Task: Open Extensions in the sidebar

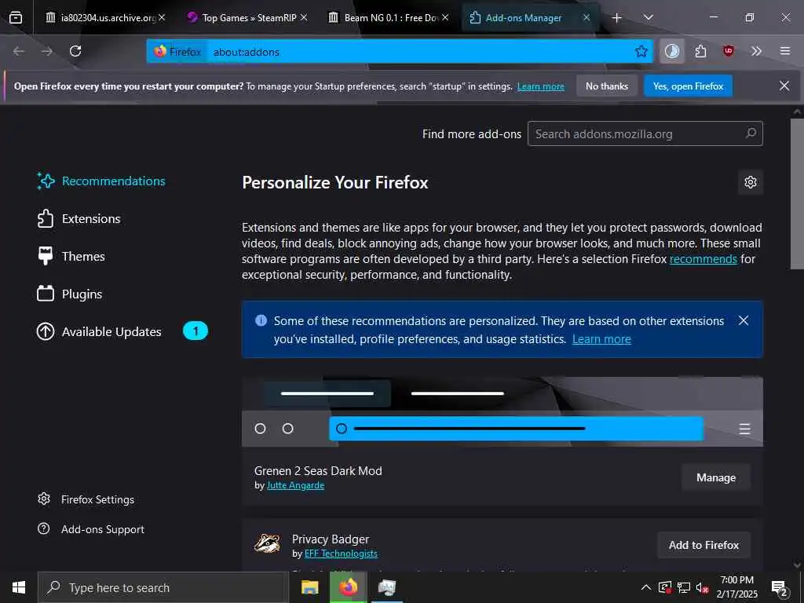Action: pos(79,219)
